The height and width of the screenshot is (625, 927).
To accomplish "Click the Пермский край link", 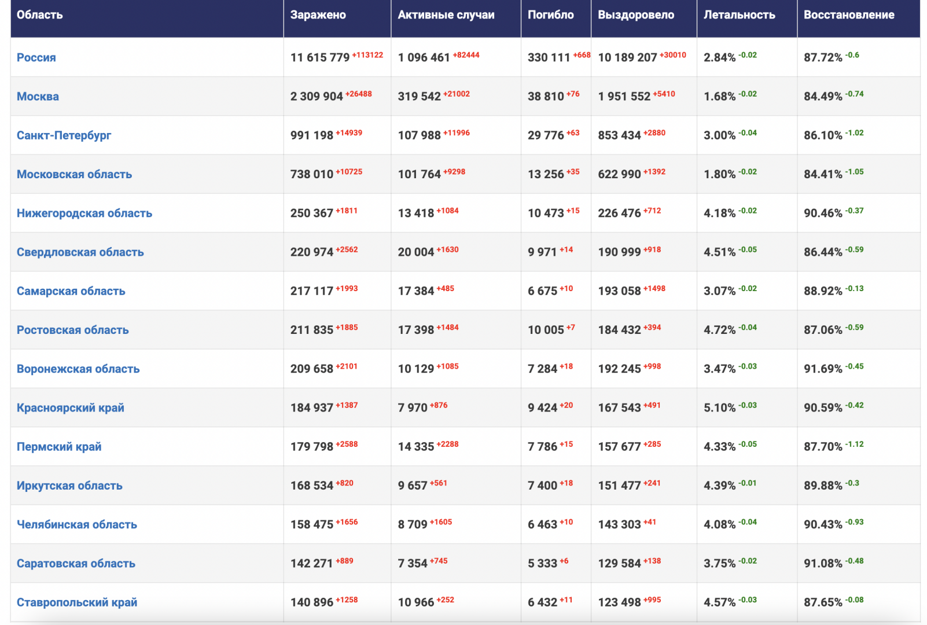I will (x=59, y=446).
